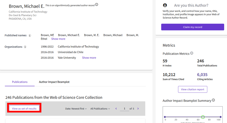Click the author name Brown, Michael E.
Image resolution: width=227 pixels, height=123 pixels.
coord(27,6)
